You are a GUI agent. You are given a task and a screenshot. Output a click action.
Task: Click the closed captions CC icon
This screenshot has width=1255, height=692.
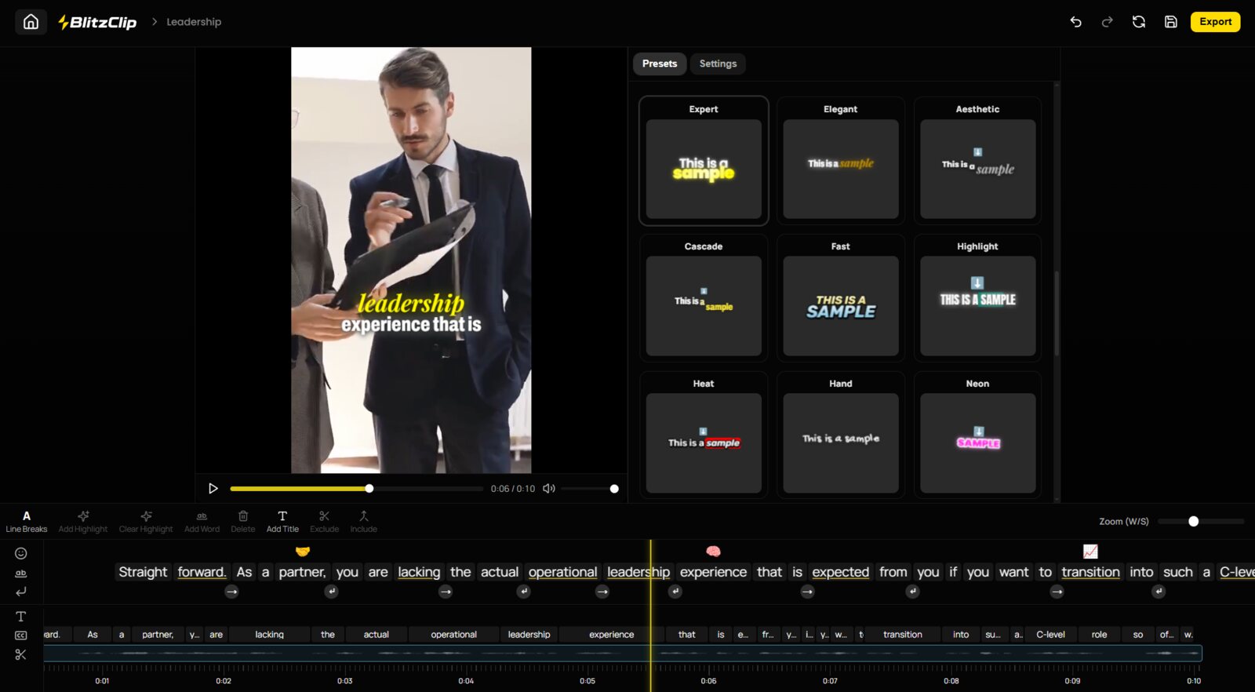pyautogui.click(x=21, y=636)
